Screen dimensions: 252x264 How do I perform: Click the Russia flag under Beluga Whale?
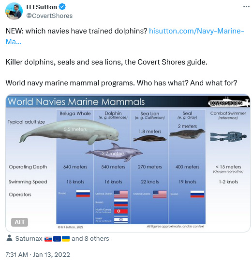(x=83, y=194)
